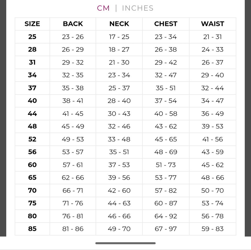251x250 pixels.
Task: Select the BACK column header
Action: tap(73, 24)
